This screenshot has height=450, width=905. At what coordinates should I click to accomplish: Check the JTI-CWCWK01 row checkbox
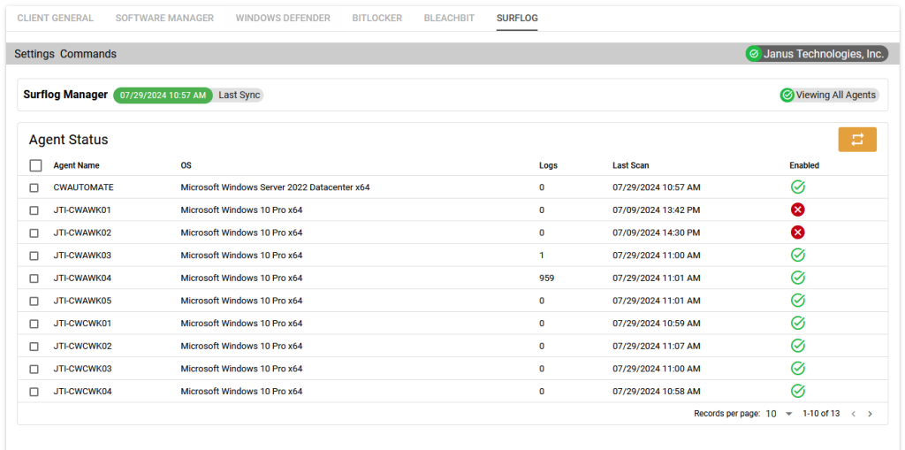coord(34,324)
